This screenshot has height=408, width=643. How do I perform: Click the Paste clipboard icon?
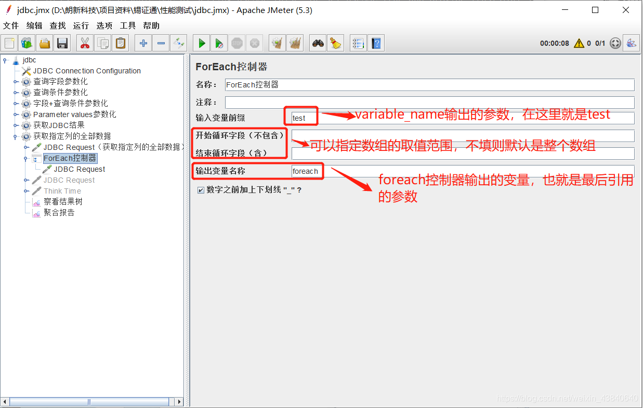click(x=121, y=43)
